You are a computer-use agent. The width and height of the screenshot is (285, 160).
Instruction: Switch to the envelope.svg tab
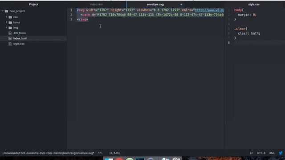click(x=155, y=4)
